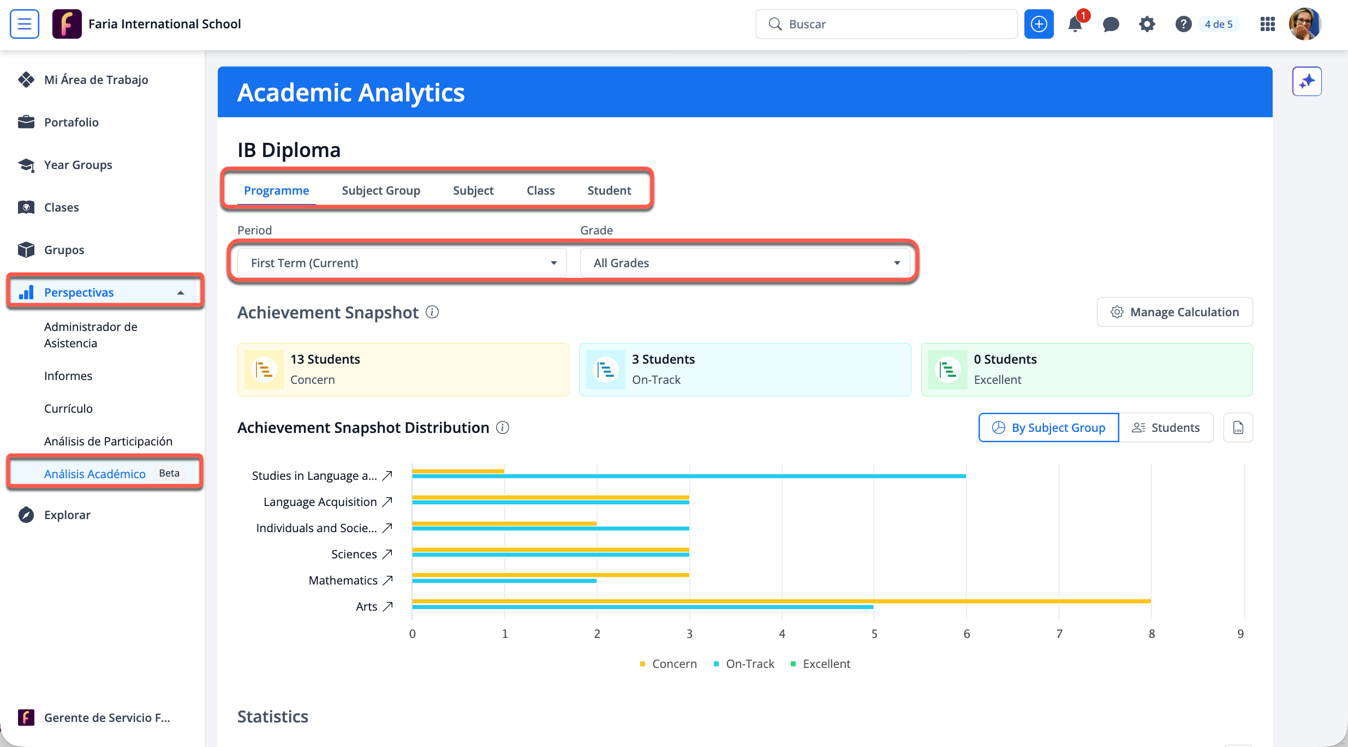Viewport: 1348px width, 747px height.
Task: Open settings gear in top bar
Action: [1147, 24]
